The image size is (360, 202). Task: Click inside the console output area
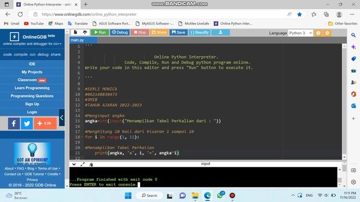(x=203, y=177)
